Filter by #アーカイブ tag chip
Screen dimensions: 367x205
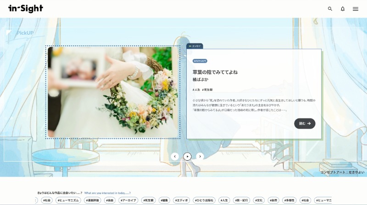[x=128, y=200]
